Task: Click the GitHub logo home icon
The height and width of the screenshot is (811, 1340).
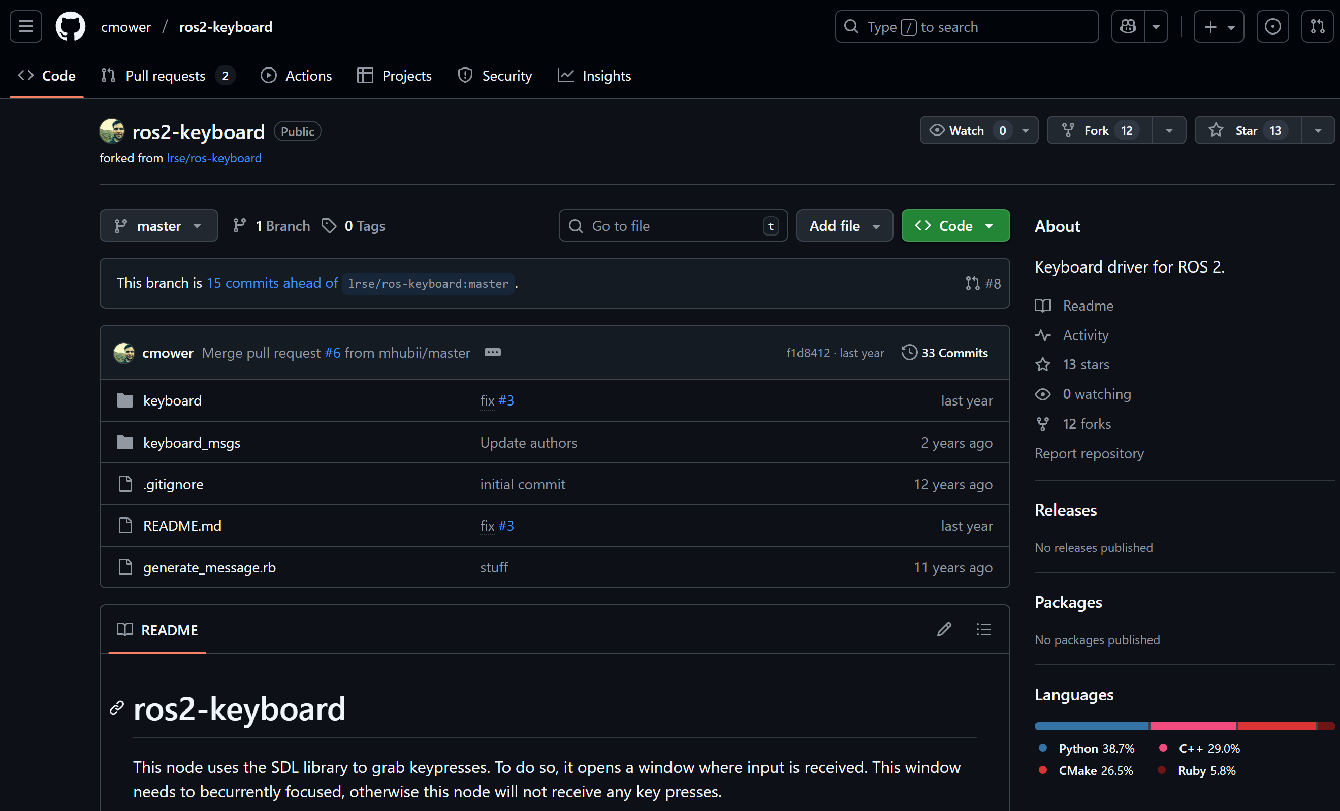Action: tap(71, 26)
